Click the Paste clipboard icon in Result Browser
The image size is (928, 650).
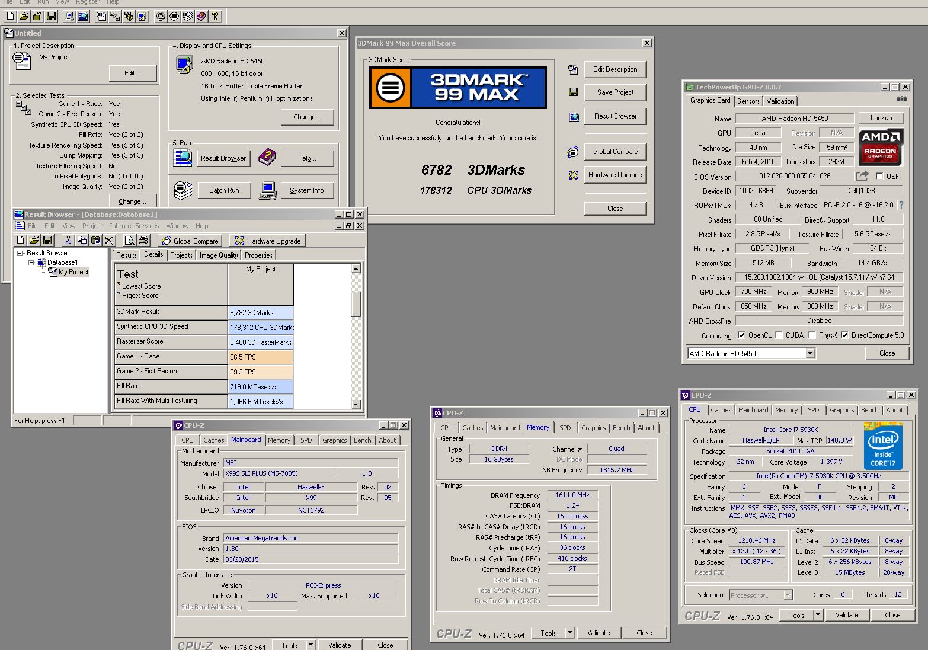[95, 240]
